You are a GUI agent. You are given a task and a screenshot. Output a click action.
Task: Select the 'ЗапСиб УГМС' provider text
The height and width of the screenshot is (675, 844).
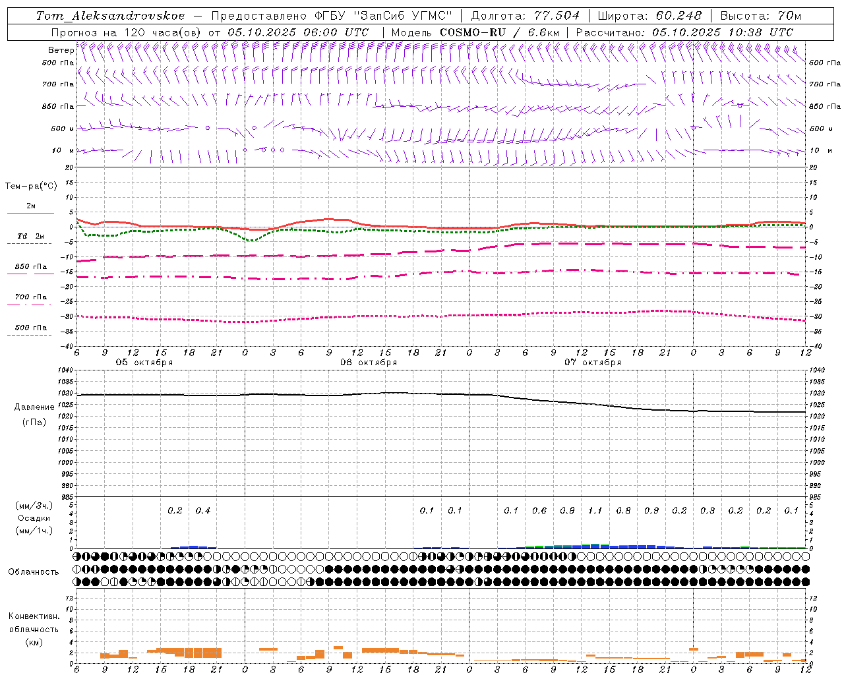(402, 16)
